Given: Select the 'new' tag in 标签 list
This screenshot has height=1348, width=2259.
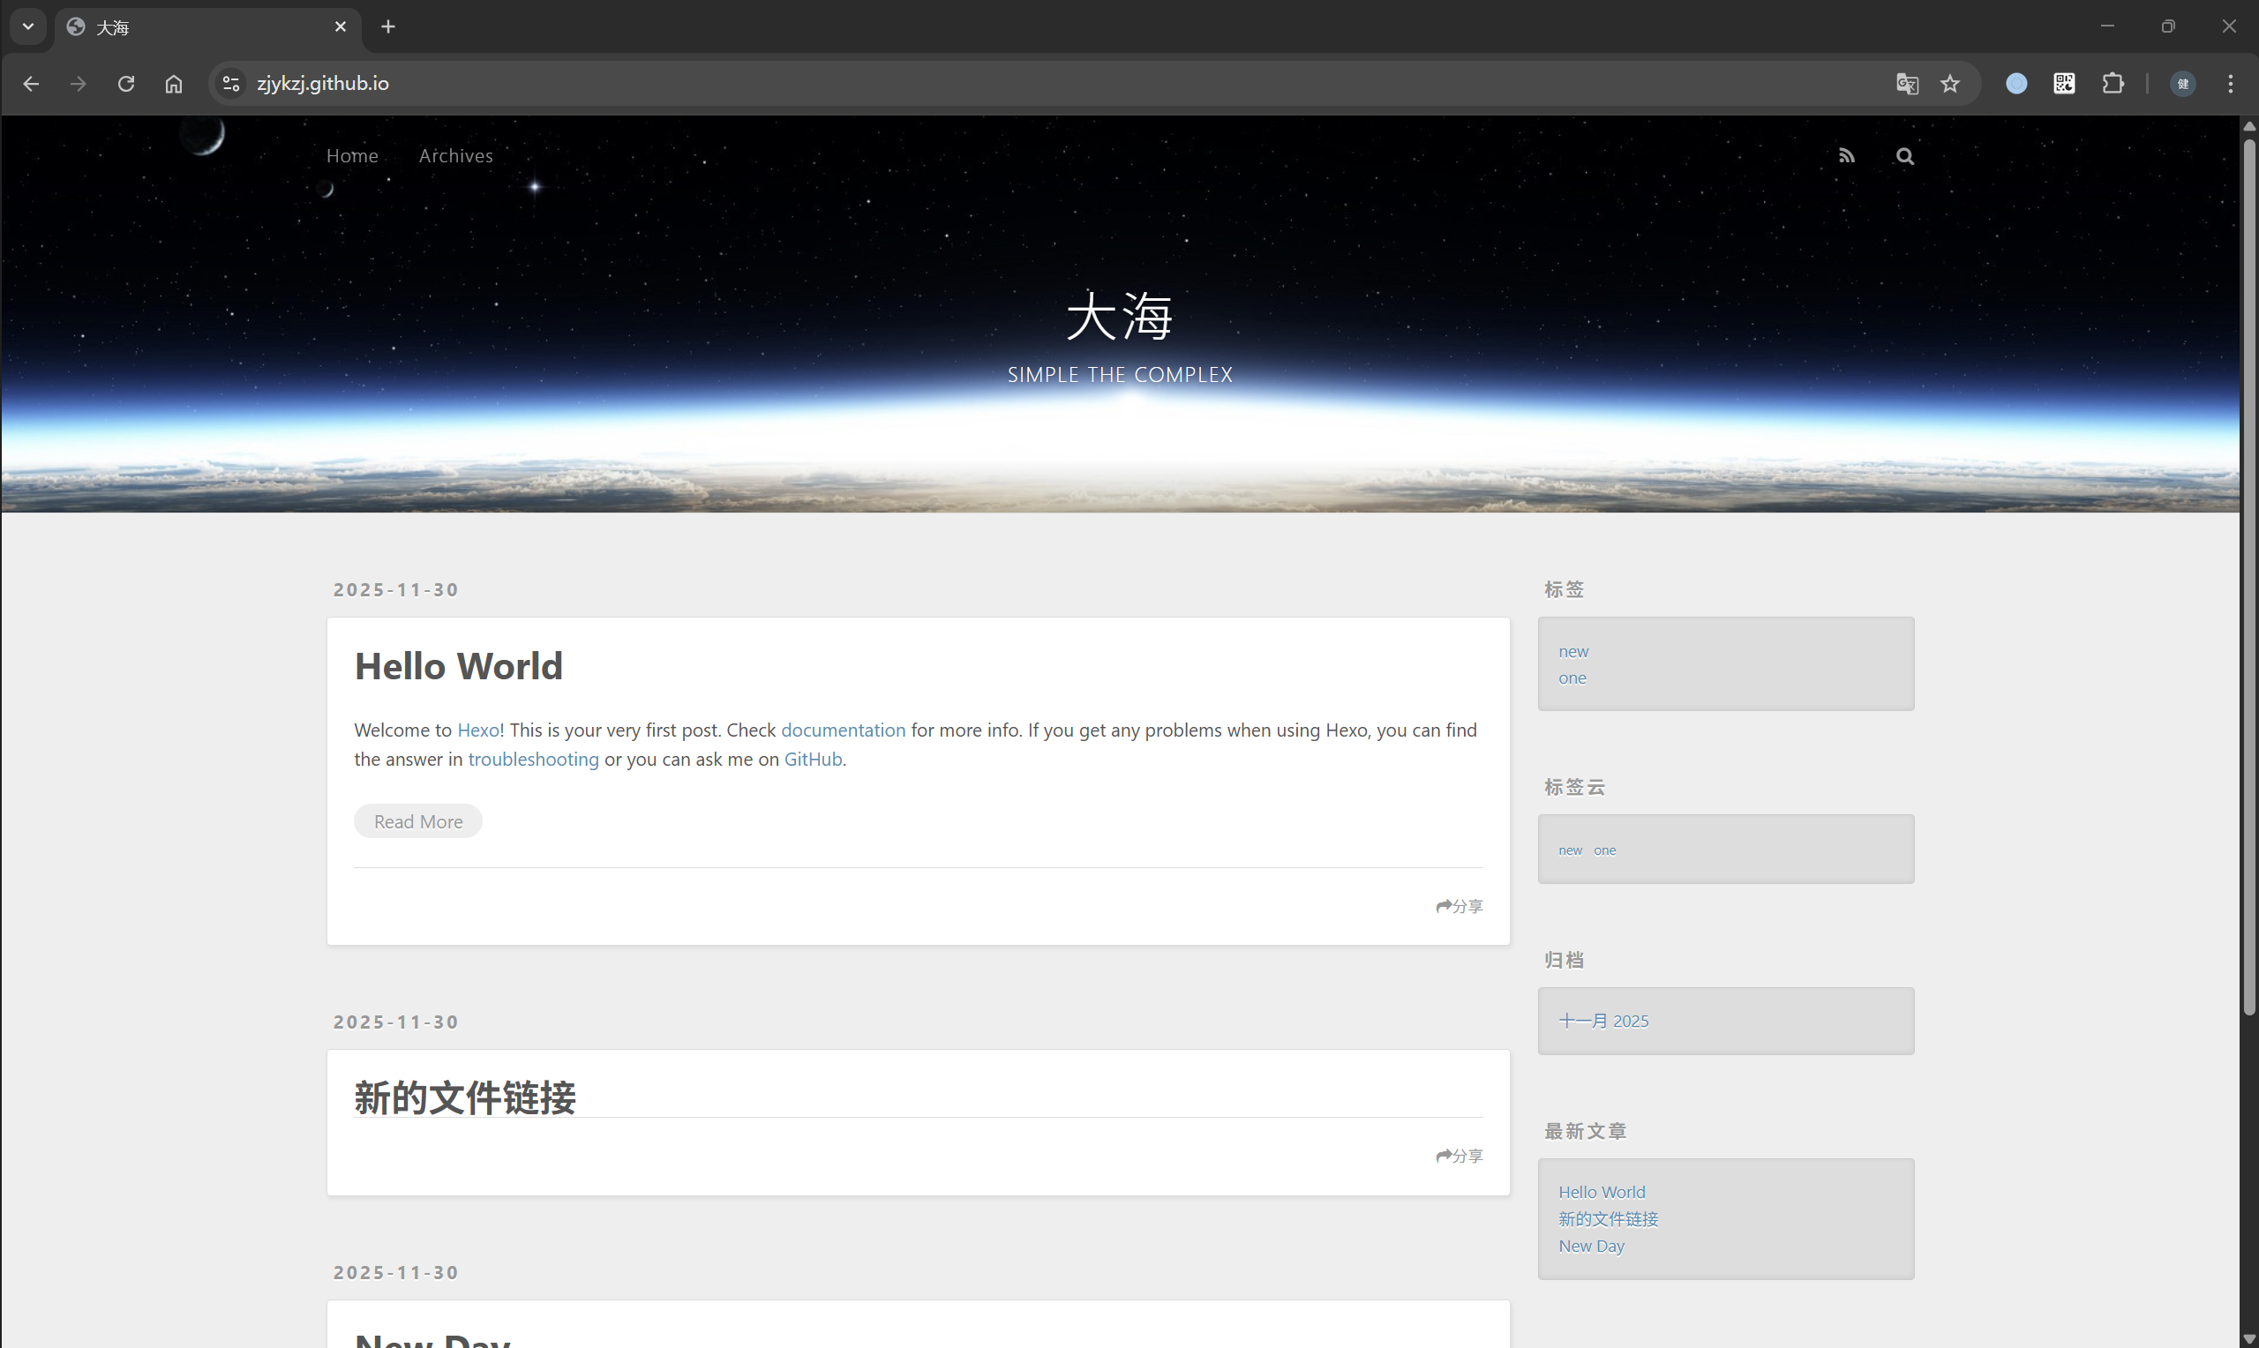Looking at the screenshot, I should tap(1573, 651).
